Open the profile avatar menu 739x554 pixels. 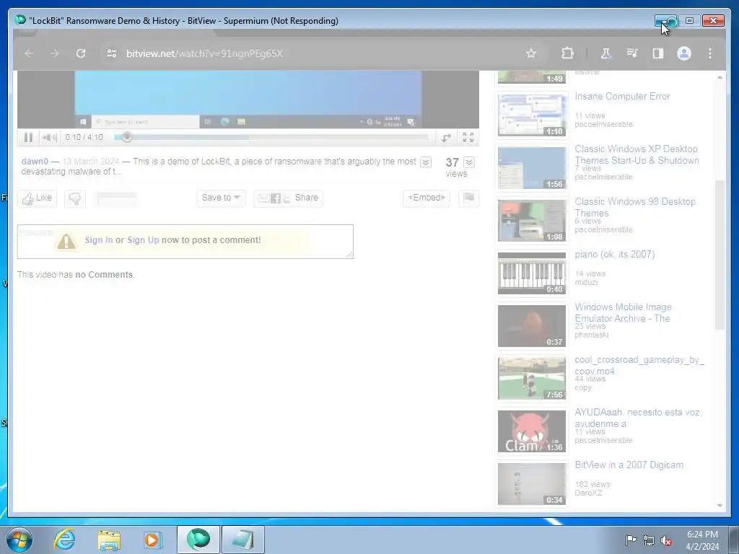tap(684, 53)
